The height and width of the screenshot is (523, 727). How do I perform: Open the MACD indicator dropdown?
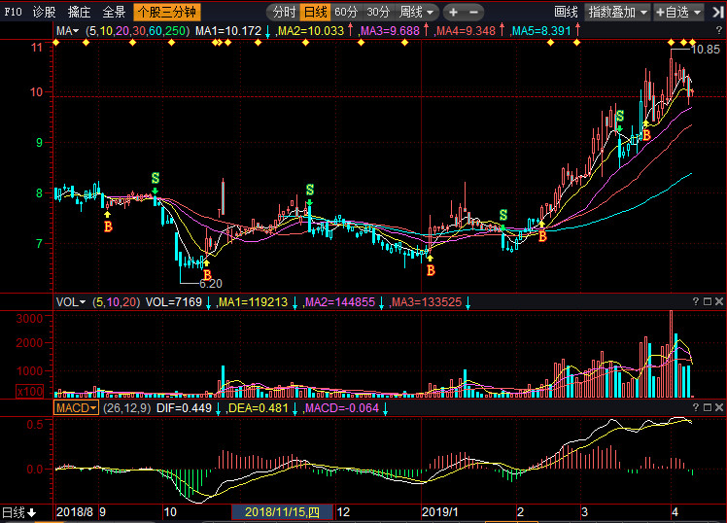[76, 408]
